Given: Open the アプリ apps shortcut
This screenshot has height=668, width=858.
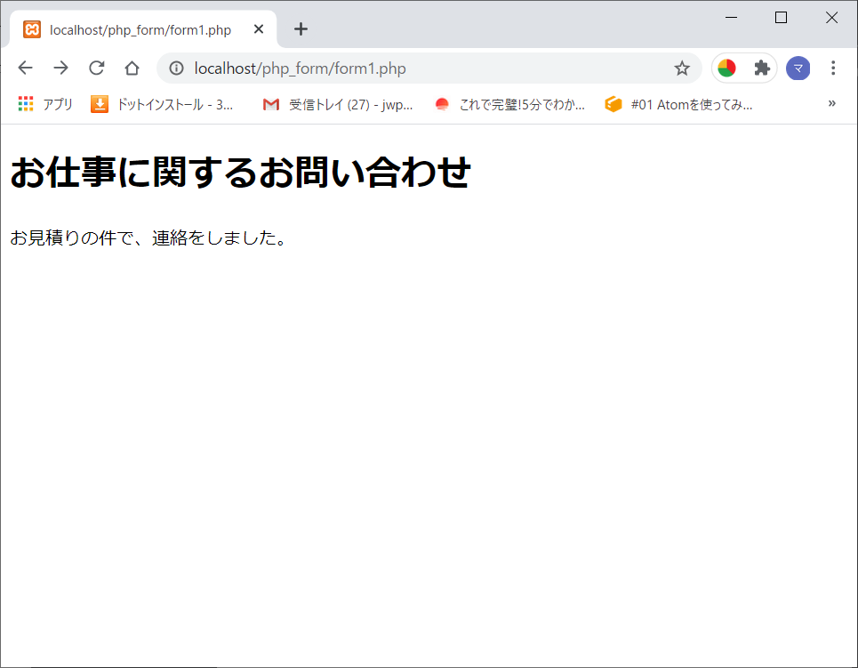Looking at the screenshot, I should (45, 104).
